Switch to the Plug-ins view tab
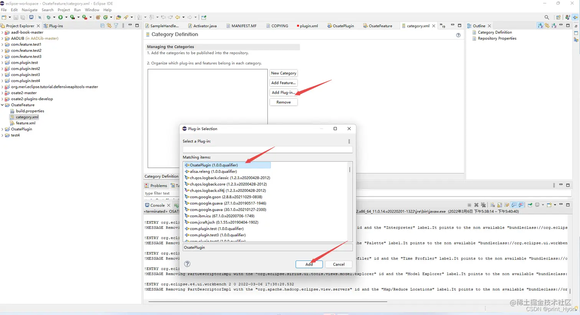 [53, 26]
